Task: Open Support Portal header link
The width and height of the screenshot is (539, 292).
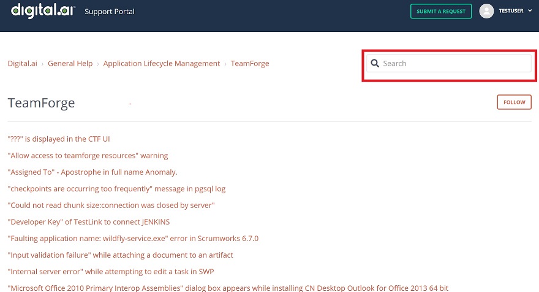Action: pyautogui.click(x=110, y=12)
